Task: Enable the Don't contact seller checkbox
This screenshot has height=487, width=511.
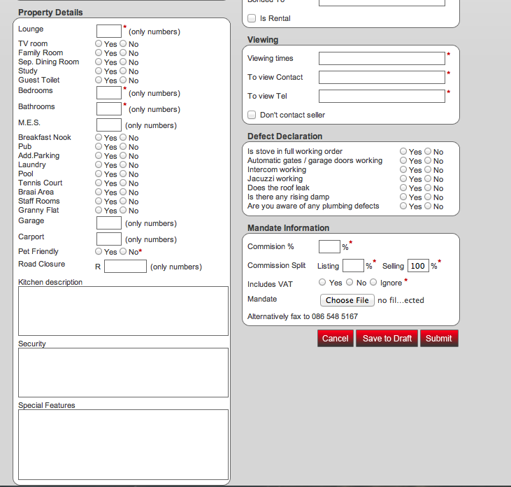Action: 252,115
